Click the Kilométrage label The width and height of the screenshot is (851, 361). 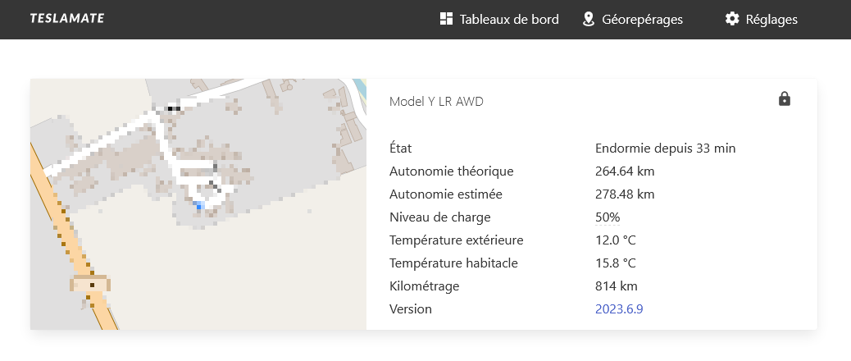pos(425,286)
